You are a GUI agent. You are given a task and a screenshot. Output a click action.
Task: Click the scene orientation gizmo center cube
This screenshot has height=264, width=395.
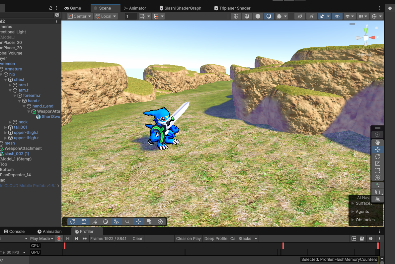tap(366, 38)
